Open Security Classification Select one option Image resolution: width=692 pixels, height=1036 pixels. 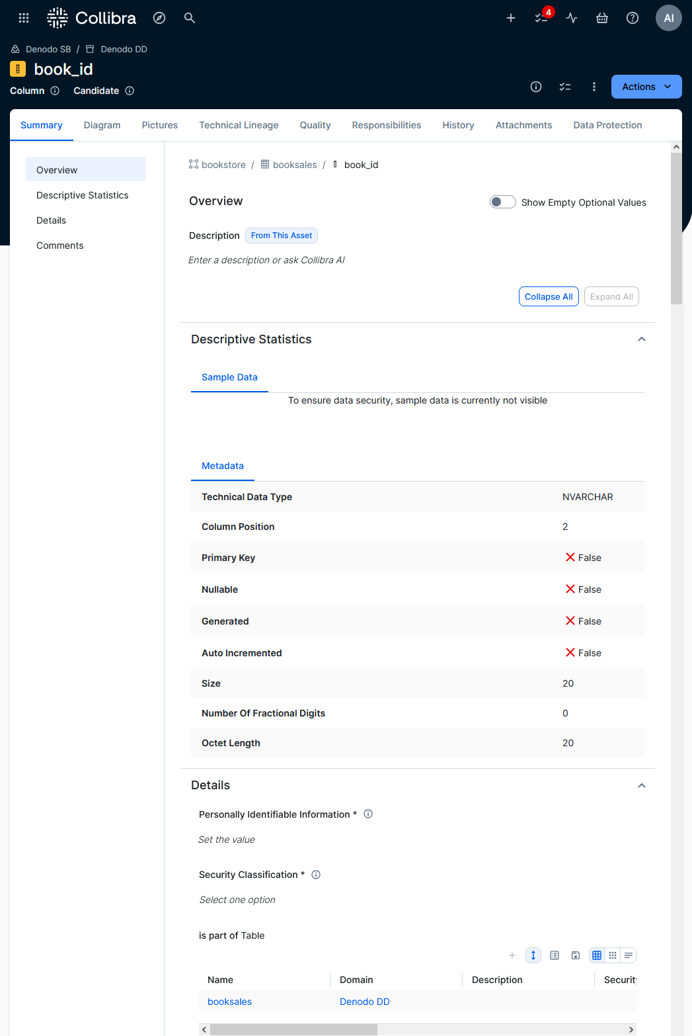237,900
